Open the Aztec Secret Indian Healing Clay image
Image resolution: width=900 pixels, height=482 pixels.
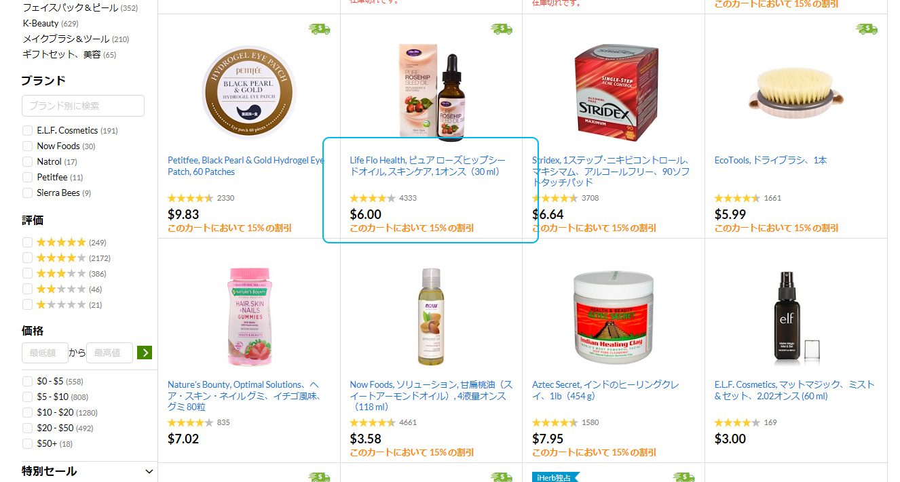(614, 317)
